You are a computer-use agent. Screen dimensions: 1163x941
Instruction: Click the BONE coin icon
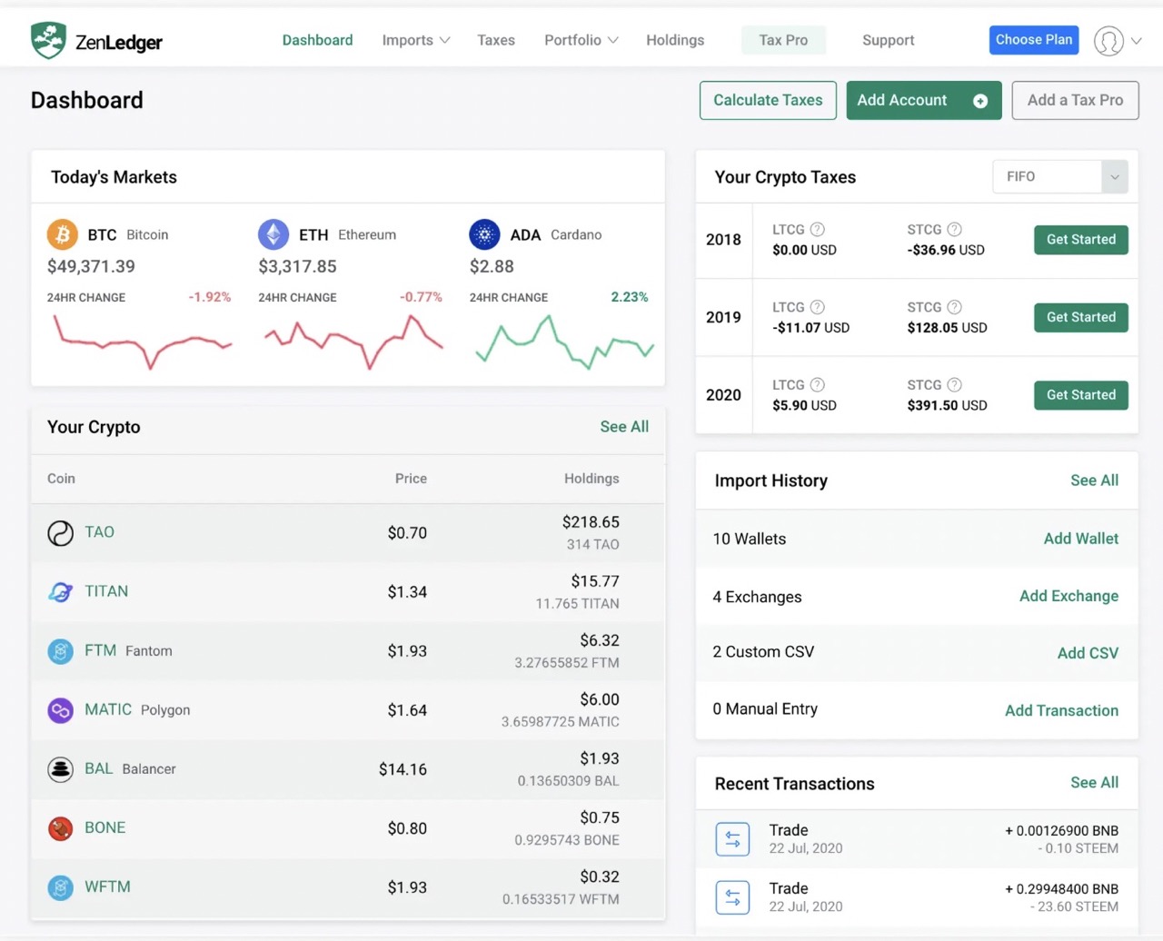(x=60, y=828)
